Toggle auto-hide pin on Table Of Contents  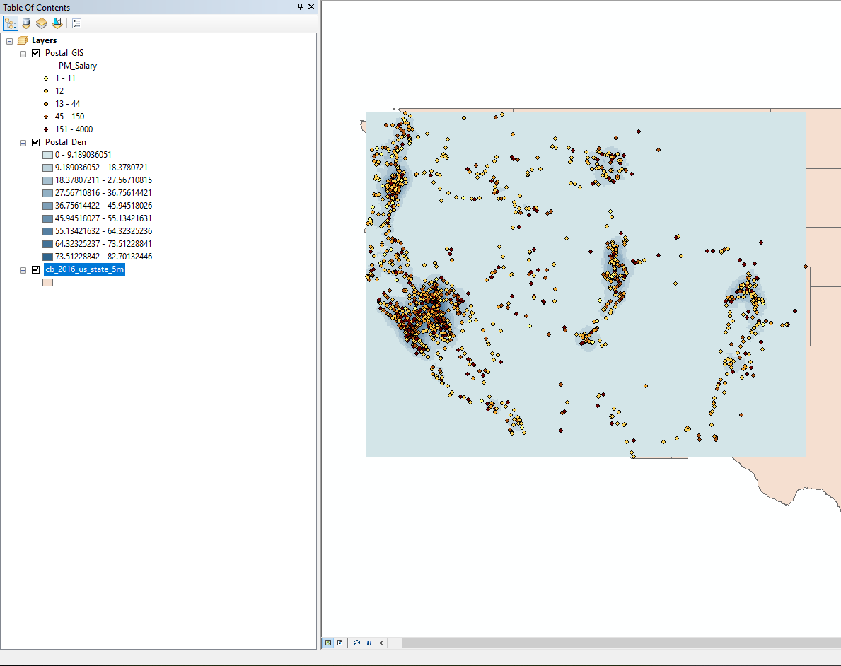(300, 7)
